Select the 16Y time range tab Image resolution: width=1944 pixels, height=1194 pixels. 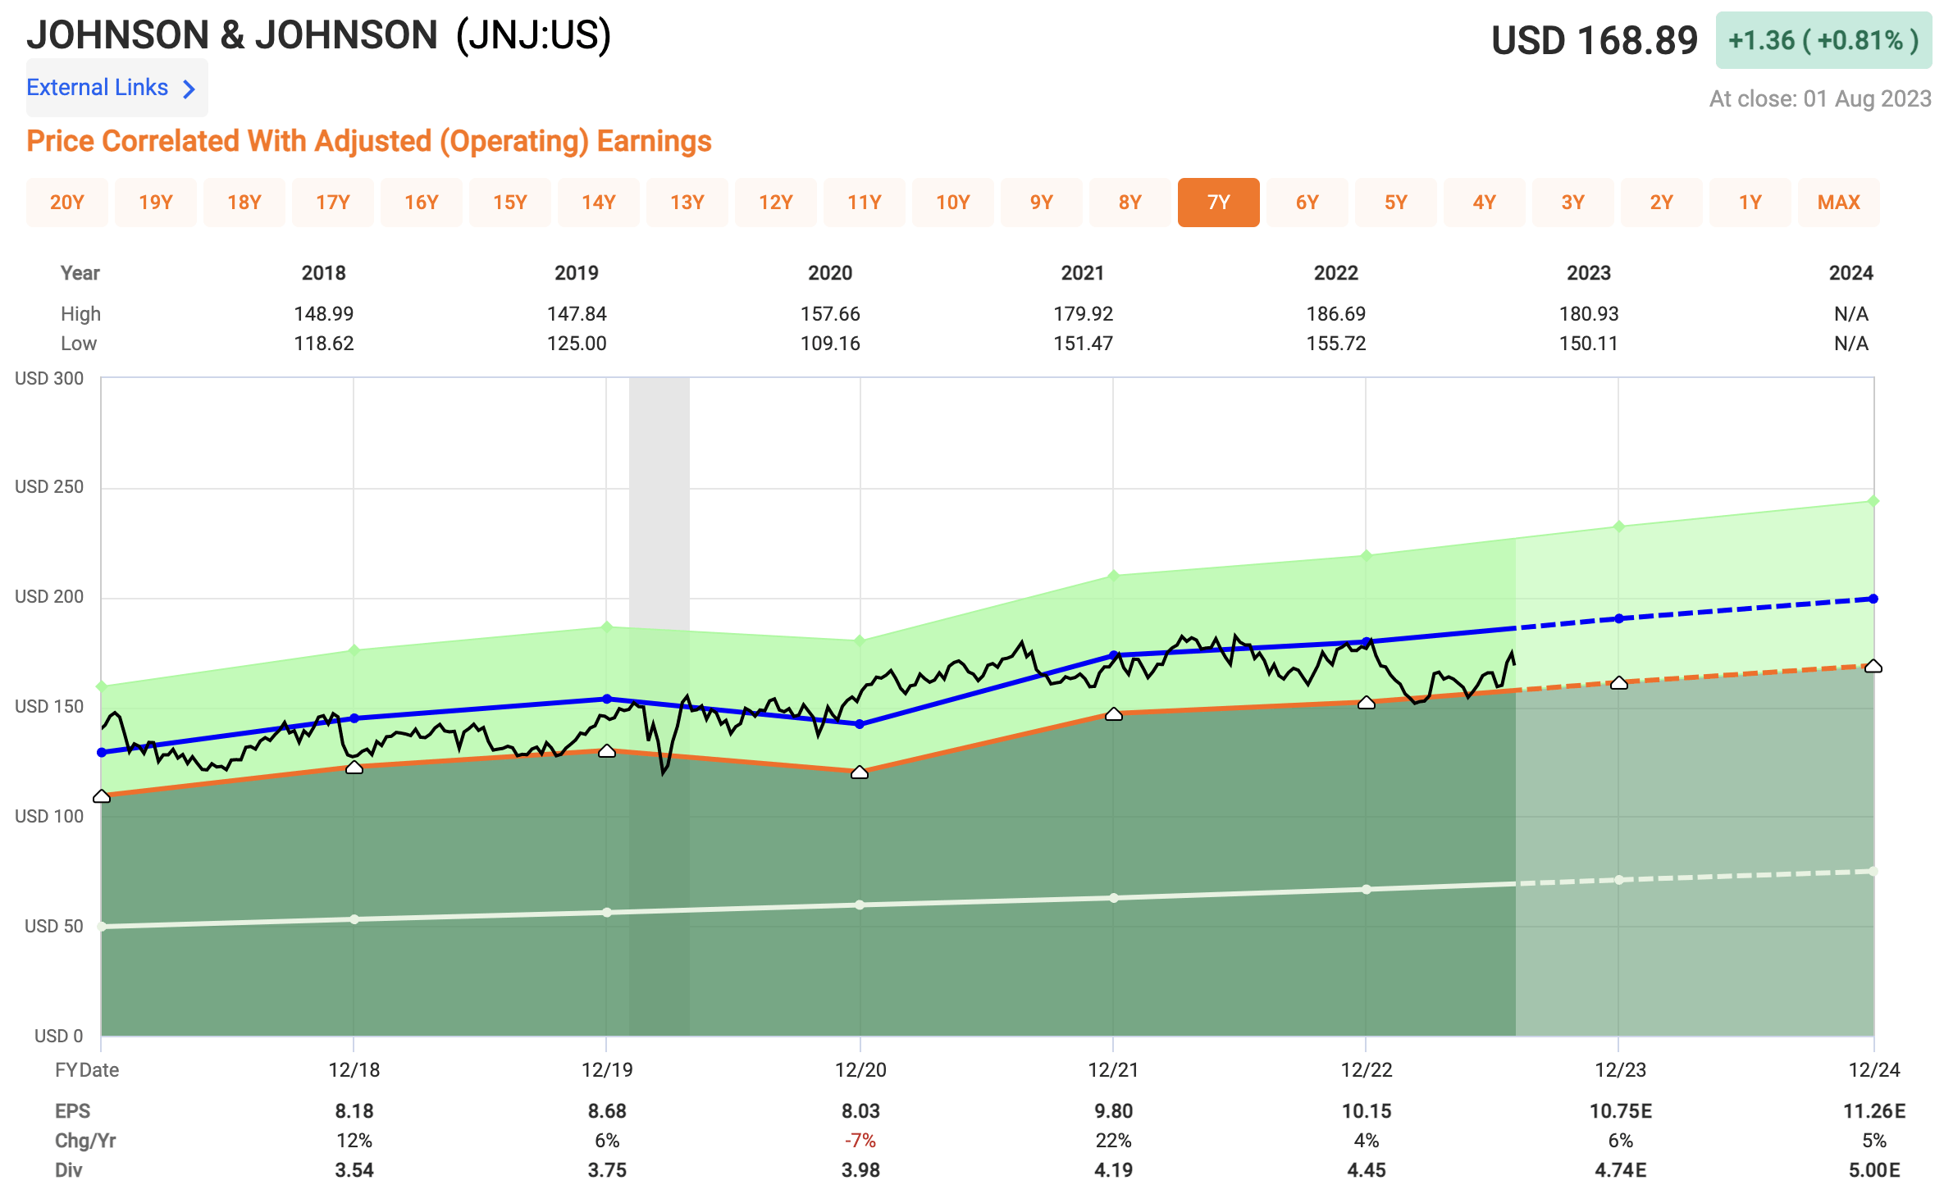coord(422,203)
